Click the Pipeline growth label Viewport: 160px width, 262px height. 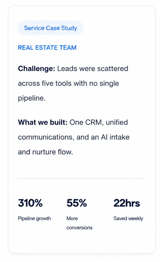(x=34, y=219)
